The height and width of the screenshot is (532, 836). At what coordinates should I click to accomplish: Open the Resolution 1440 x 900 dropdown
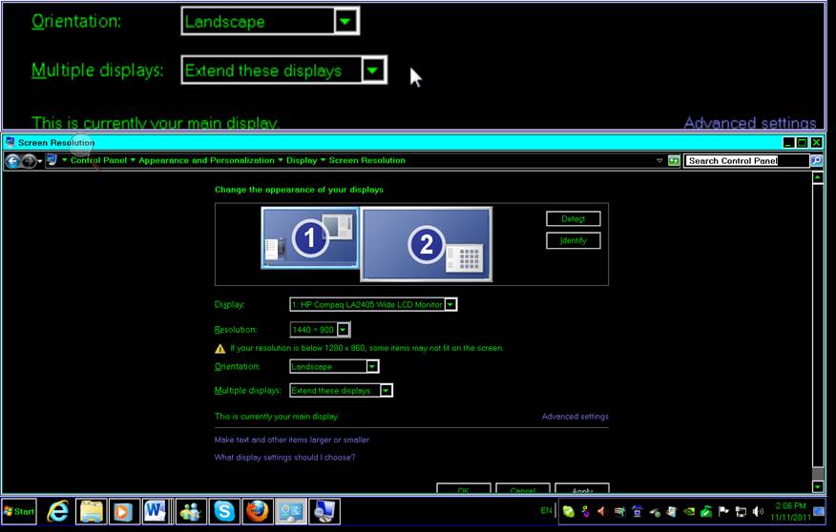coord(320,330)
